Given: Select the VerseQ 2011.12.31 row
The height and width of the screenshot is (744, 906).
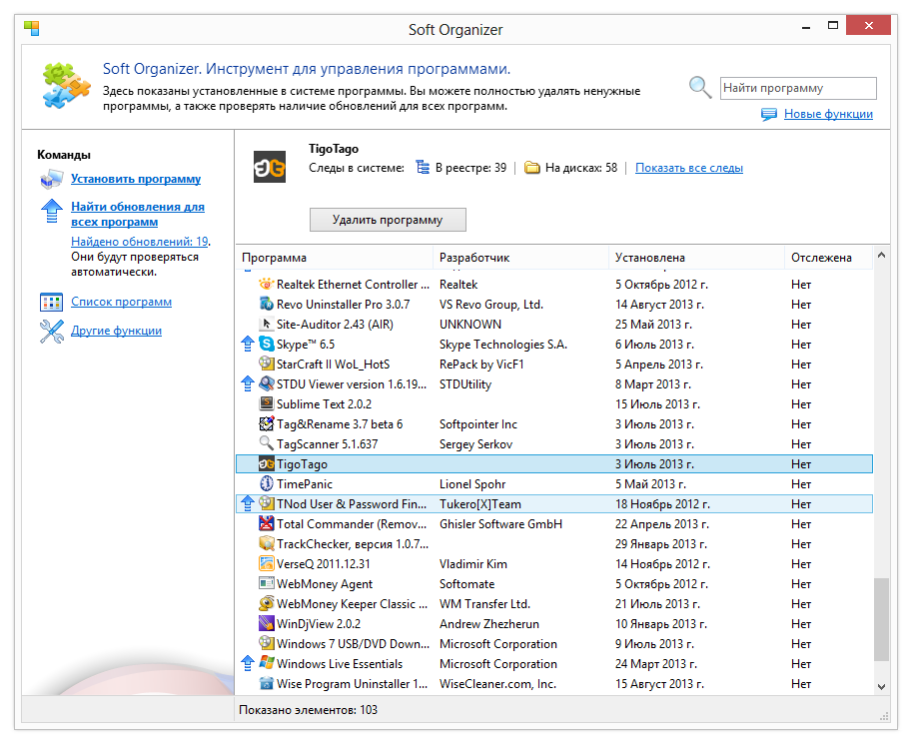Looking at the screenshot, I should 554,564.
